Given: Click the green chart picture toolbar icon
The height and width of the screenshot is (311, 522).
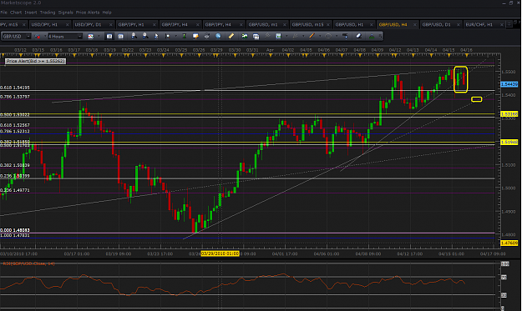Looking at the screenshot, I should pyautogui.click(x=245, y=36).
